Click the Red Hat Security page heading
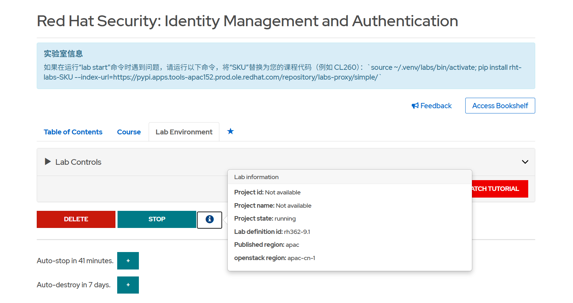 click(247, 21)
